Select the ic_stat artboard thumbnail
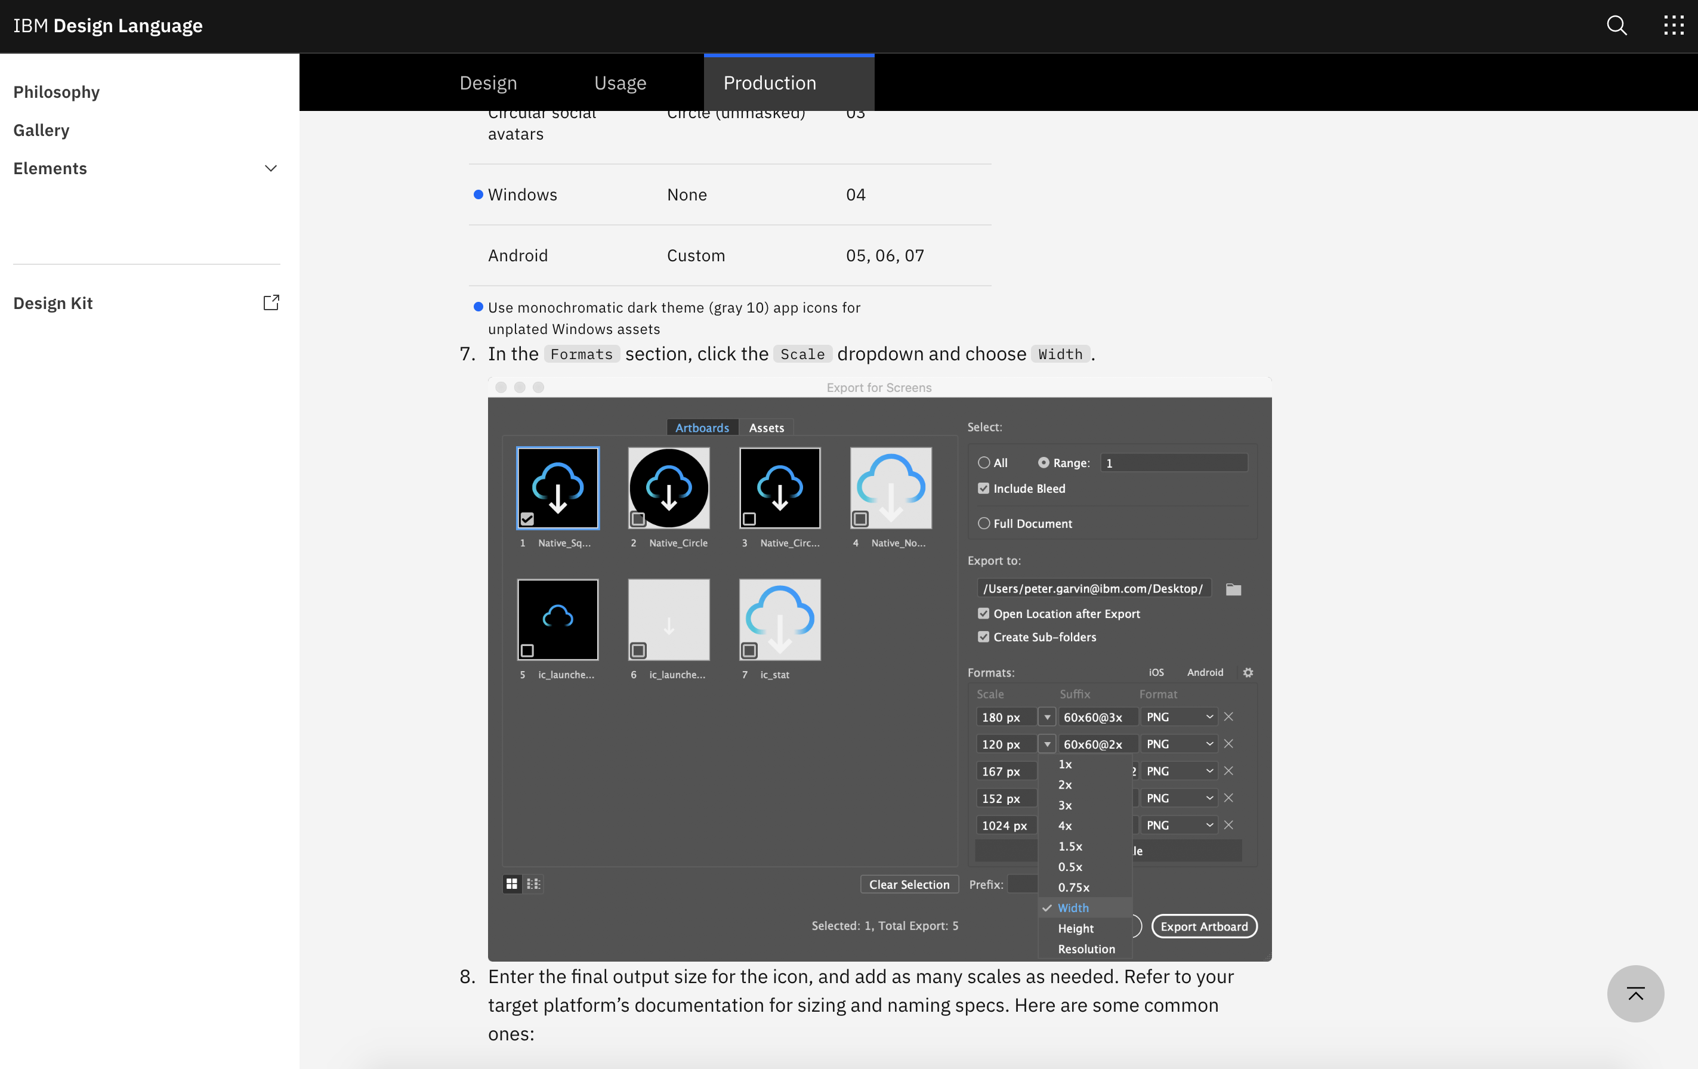 [x=780, y=620]
